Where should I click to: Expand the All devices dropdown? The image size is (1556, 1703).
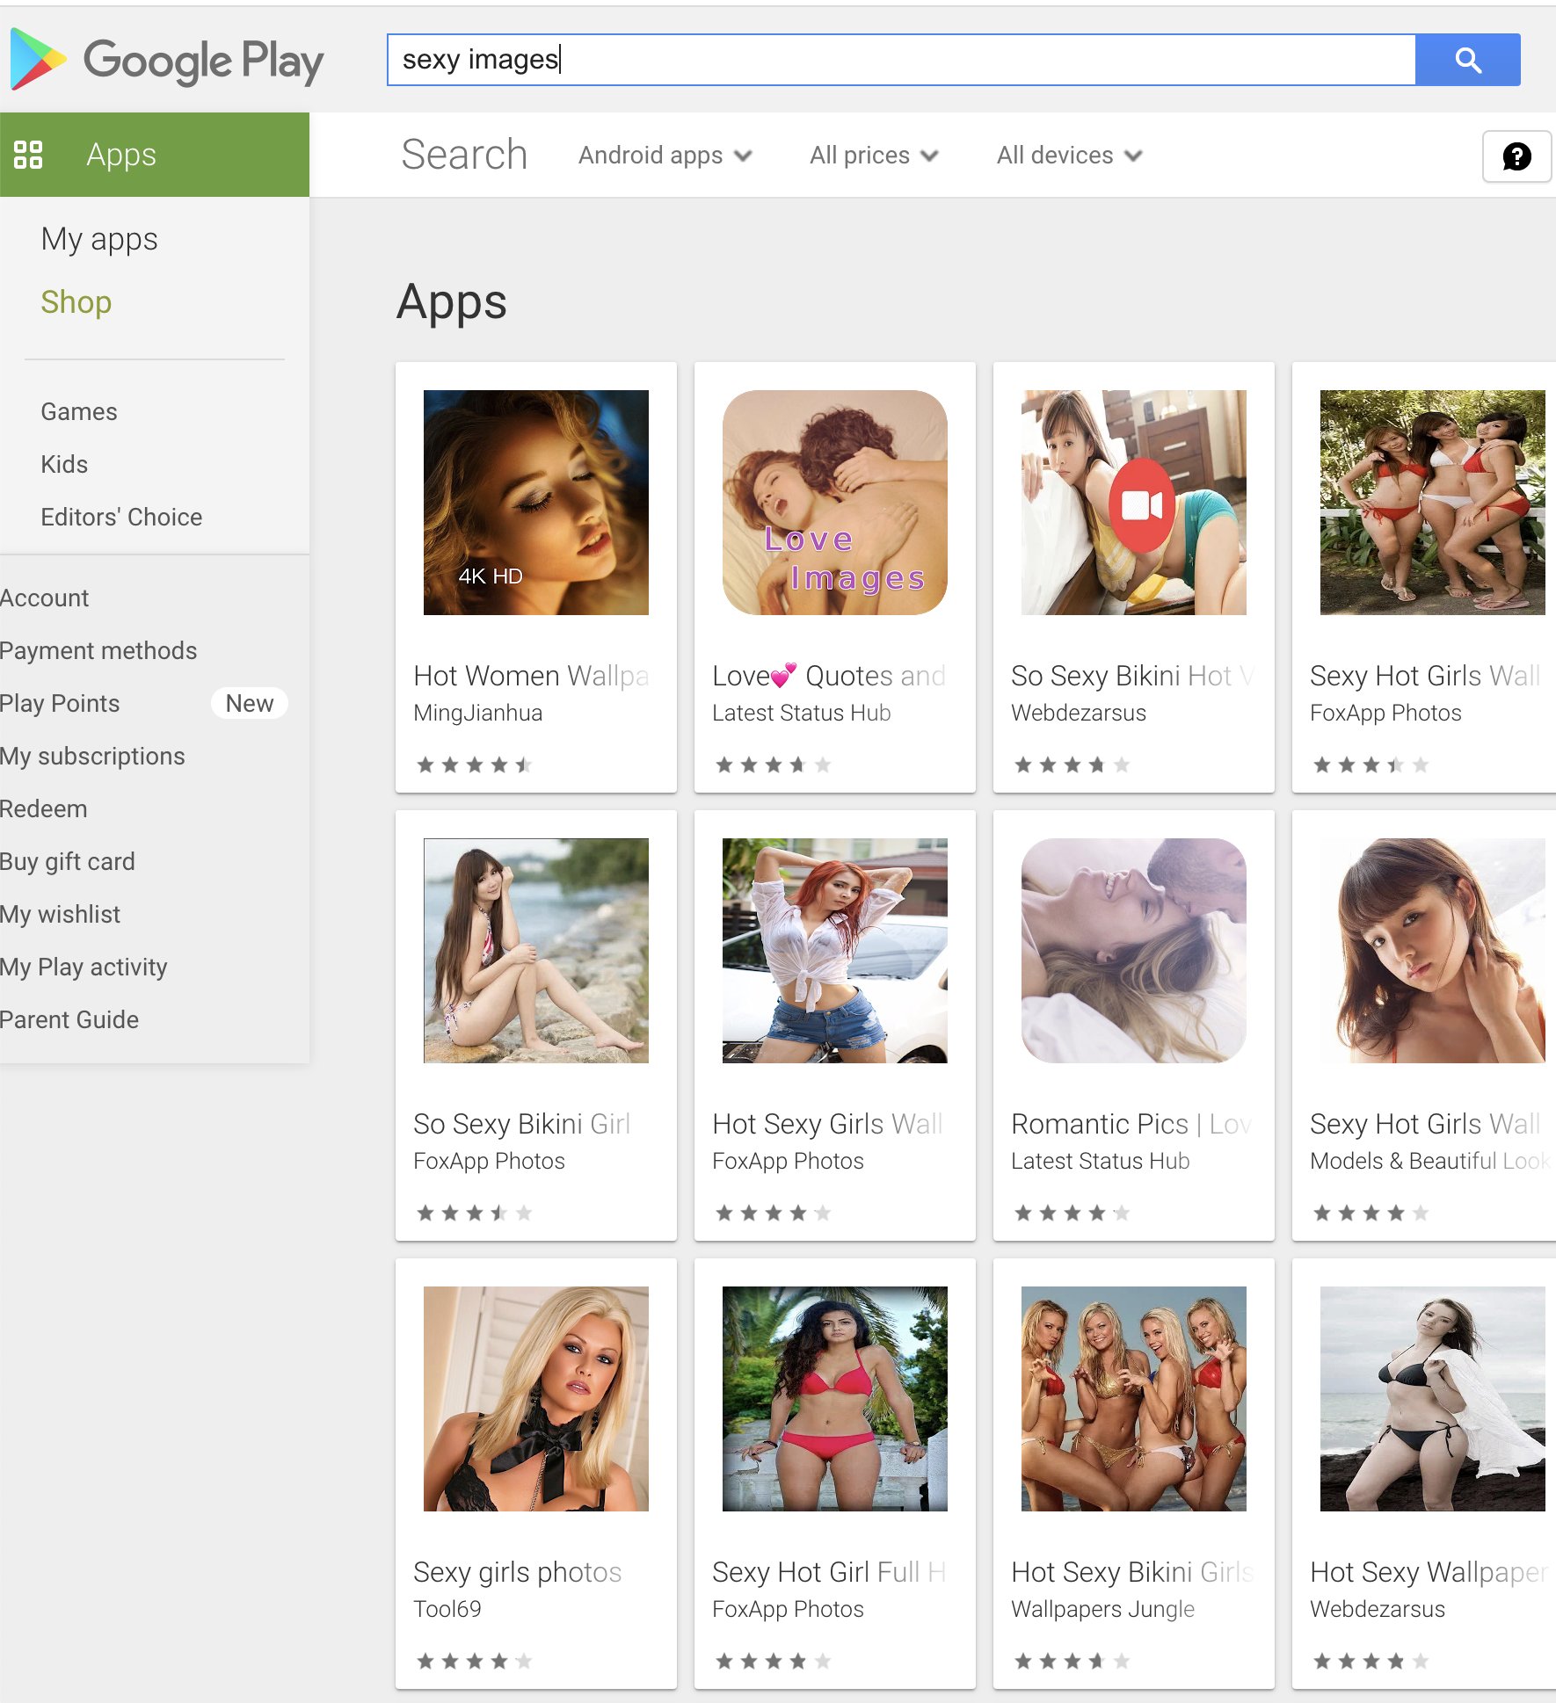(x=1070, y=156)
